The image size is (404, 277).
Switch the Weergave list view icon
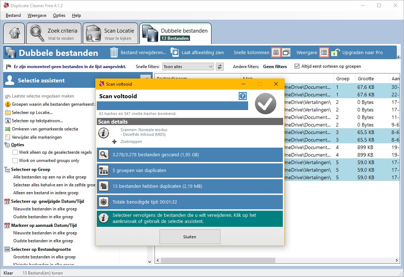click(324, 52)
